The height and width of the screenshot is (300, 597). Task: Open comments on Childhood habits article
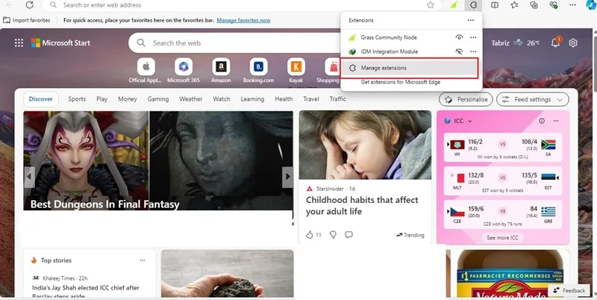[348, 235]
